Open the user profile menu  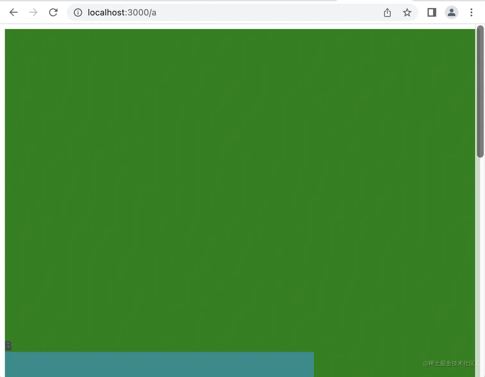coord(452,13)
